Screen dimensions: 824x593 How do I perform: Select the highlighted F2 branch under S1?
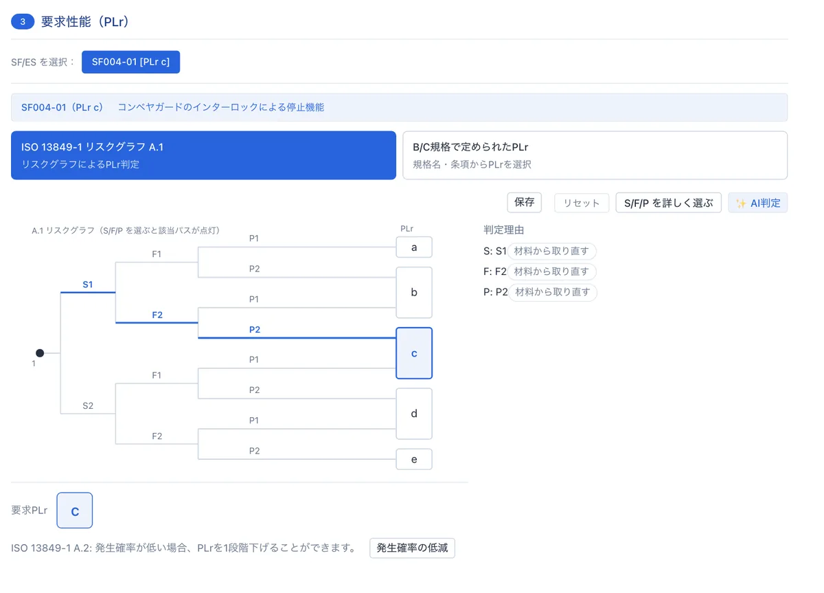(x=157, y=315)
